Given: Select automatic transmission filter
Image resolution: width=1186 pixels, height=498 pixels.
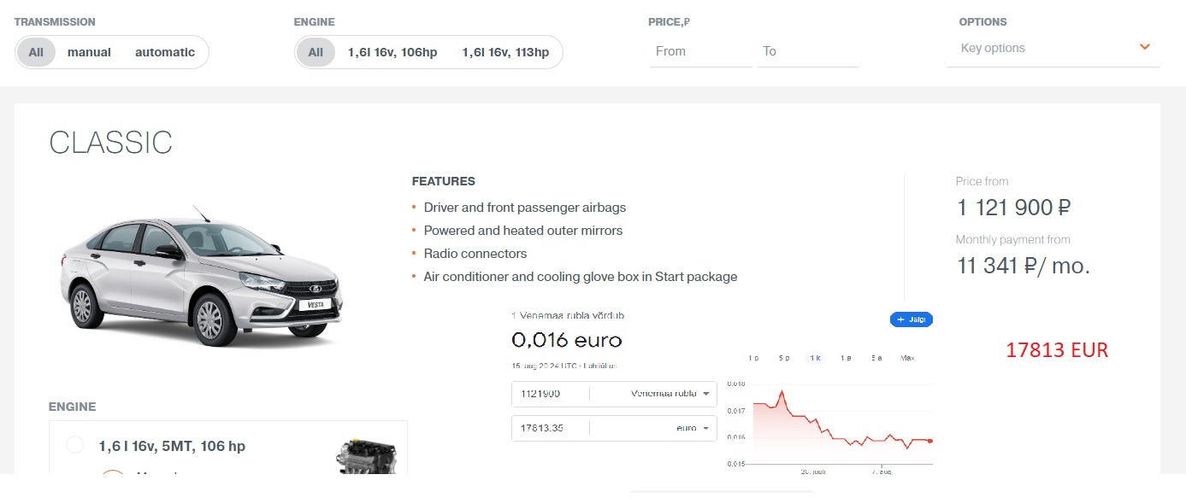Looking at the screenshot, I should tap(165, 52).
